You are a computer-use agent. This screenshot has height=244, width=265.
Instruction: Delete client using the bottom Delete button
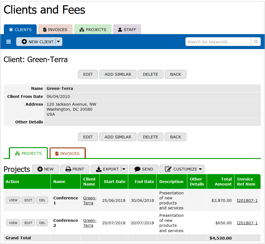pos(150,137)
